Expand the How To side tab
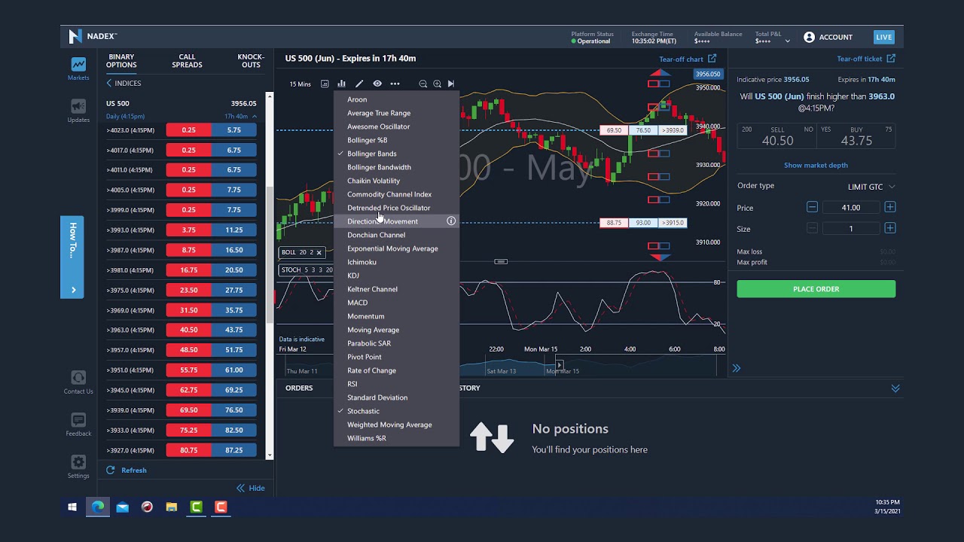964x542 pixels. [x=72, y=257]
